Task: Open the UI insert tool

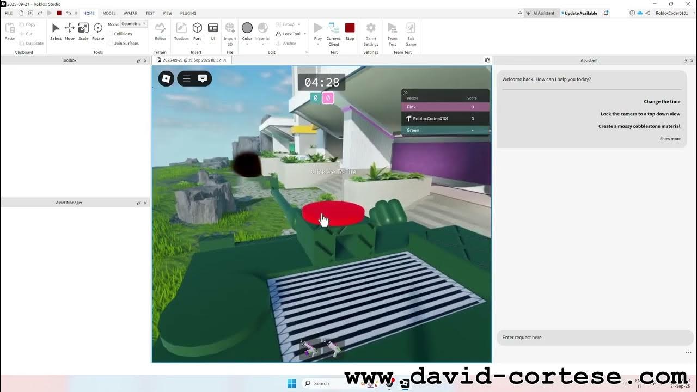Action: tap(213, 32)
